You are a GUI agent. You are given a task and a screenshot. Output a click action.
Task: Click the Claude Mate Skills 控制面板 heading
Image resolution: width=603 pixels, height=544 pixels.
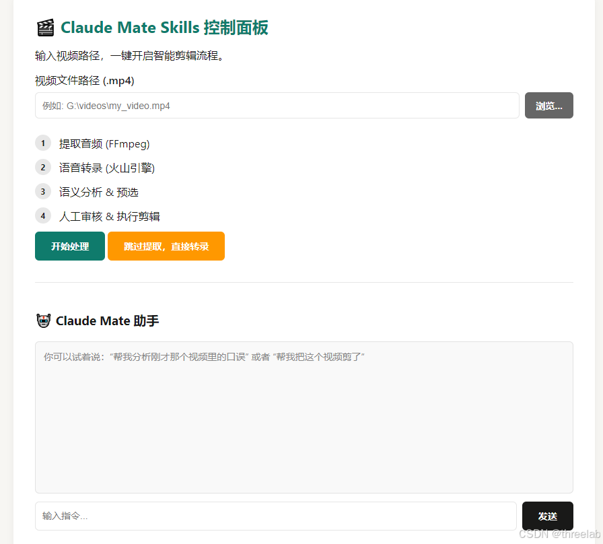pos(164,28)
